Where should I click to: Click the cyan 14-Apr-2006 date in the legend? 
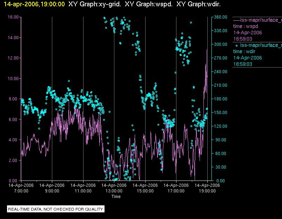pos(248,58)
